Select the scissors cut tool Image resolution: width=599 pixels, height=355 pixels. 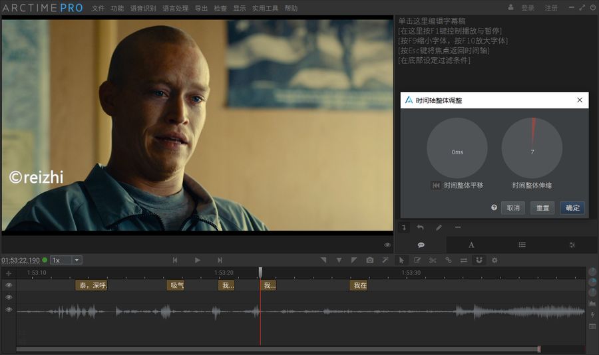433,261
